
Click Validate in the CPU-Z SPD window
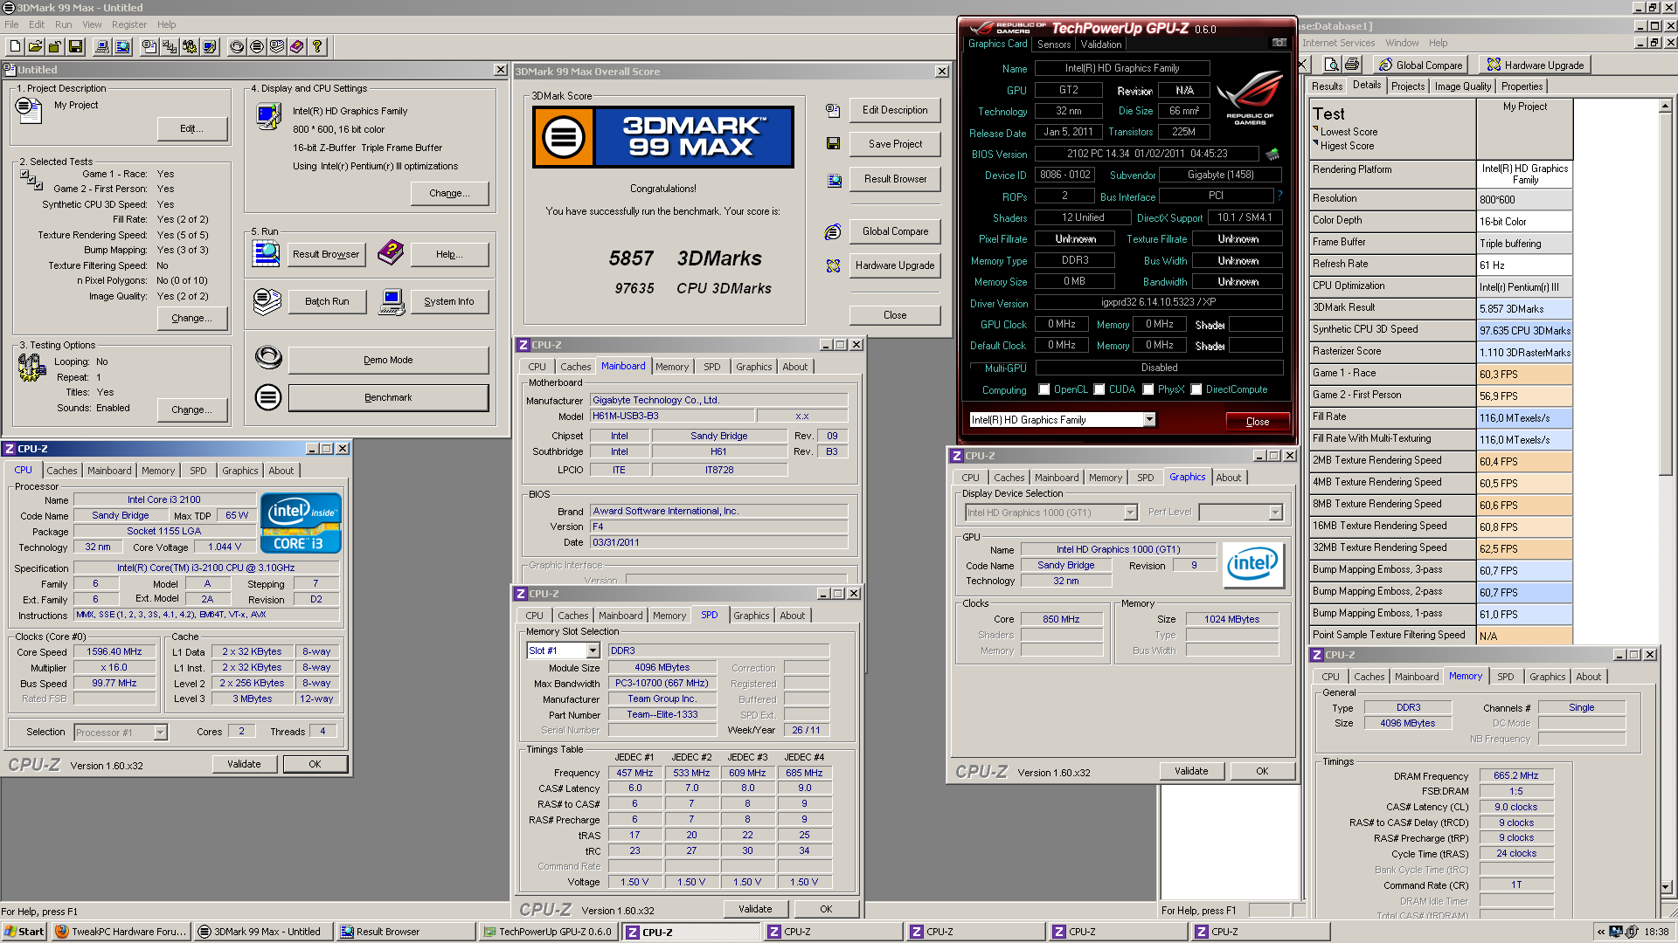tap(755, 909)
